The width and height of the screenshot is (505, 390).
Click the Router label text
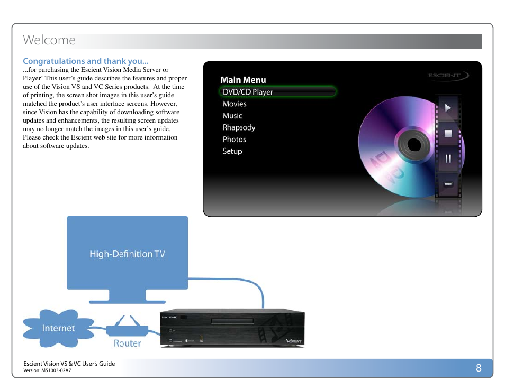click(127, 343)
